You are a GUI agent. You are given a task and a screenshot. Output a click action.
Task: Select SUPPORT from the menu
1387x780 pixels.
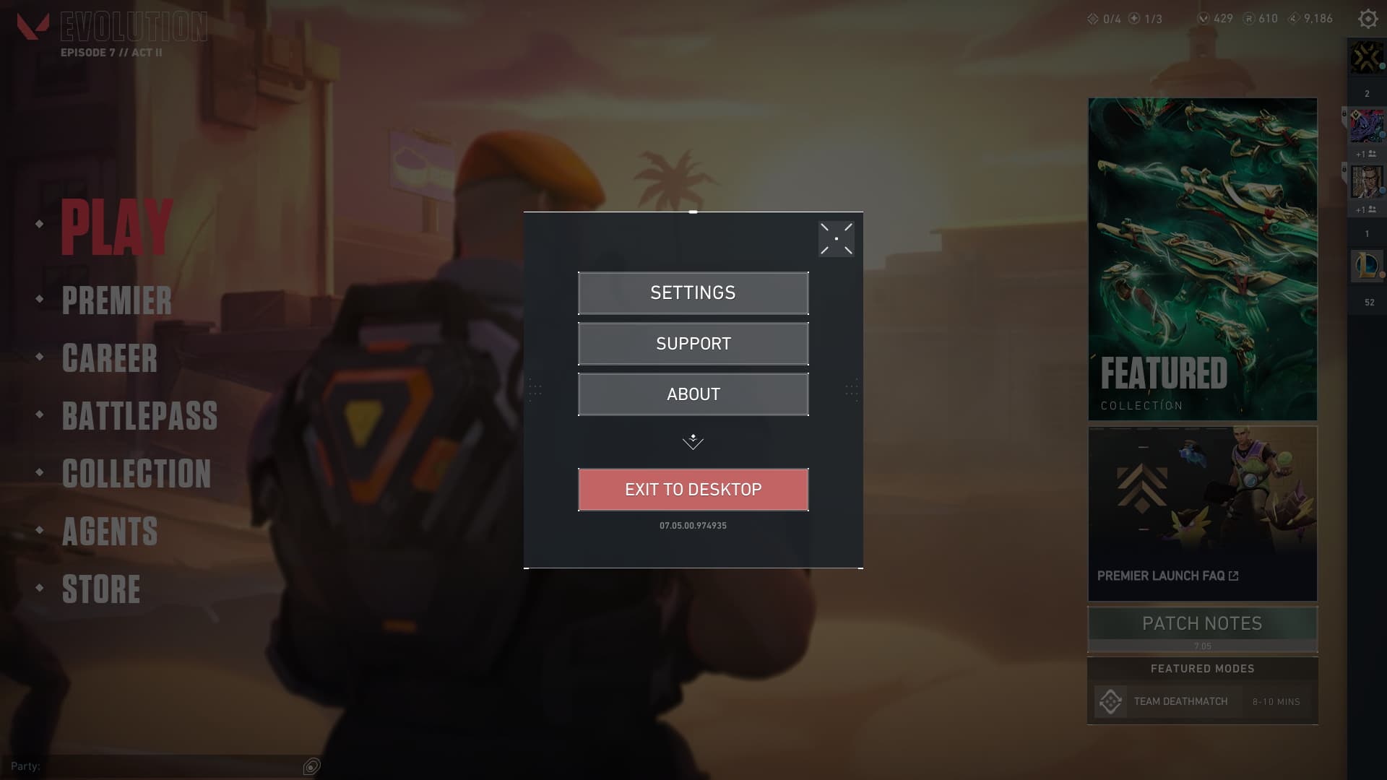pyautogui.click(x=693, y=343)
